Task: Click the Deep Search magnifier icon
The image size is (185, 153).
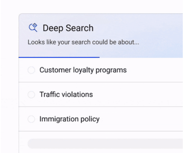Action: click(x=33, y=27)
